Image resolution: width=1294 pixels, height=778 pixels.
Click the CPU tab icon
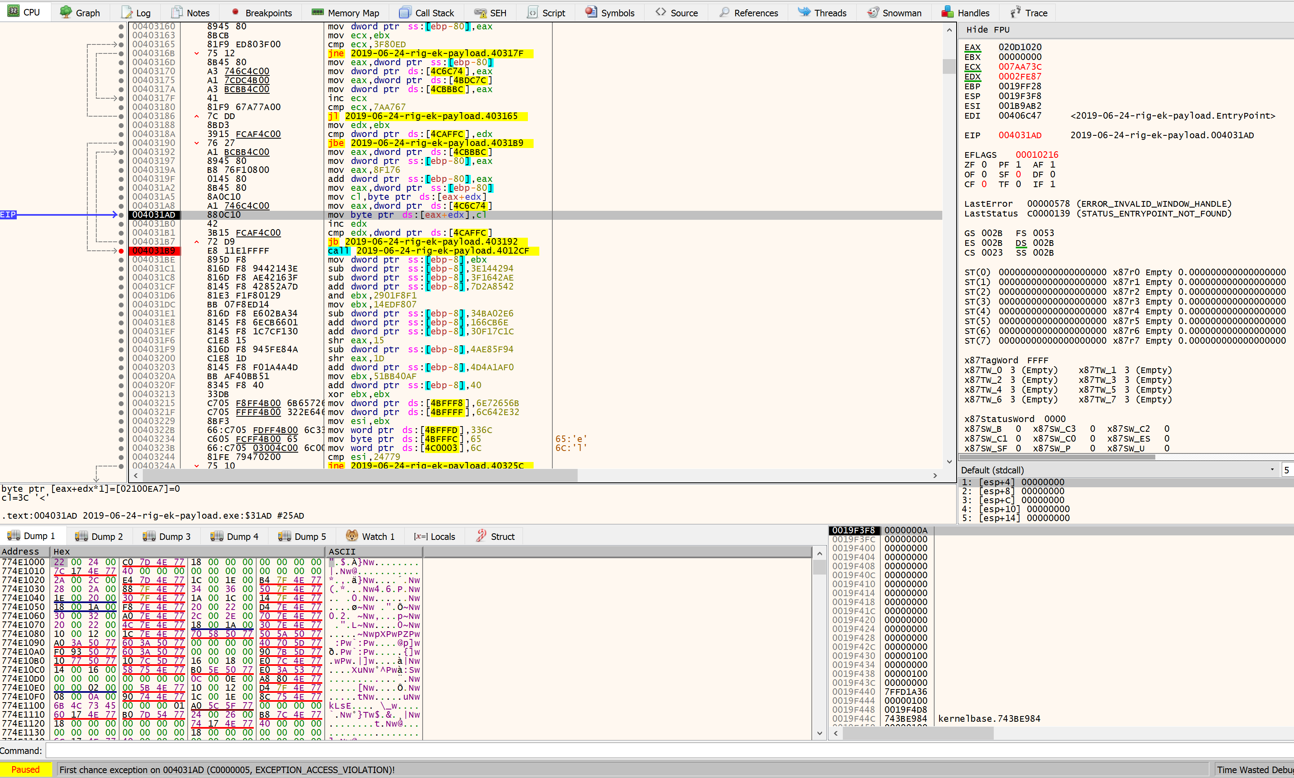coord(13,11)
